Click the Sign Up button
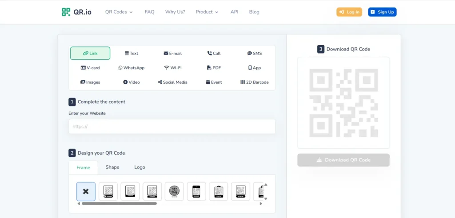This screenshot has width=455, height=218. pyautogui.click(x=382, y=12)
